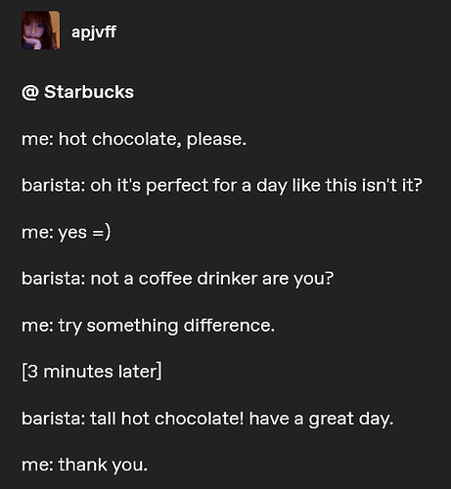Click the words 'isn't it?' at the line end
Image resolution: width=451 pixels, height=489 pixels.
392,185
